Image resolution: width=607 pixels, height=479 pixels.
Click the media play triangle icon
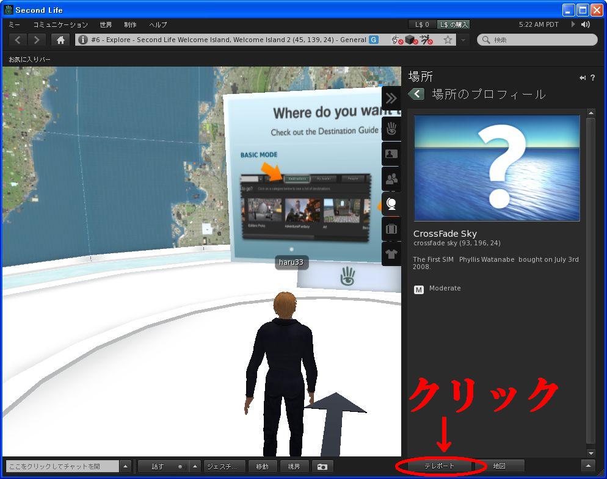[573, 24]
